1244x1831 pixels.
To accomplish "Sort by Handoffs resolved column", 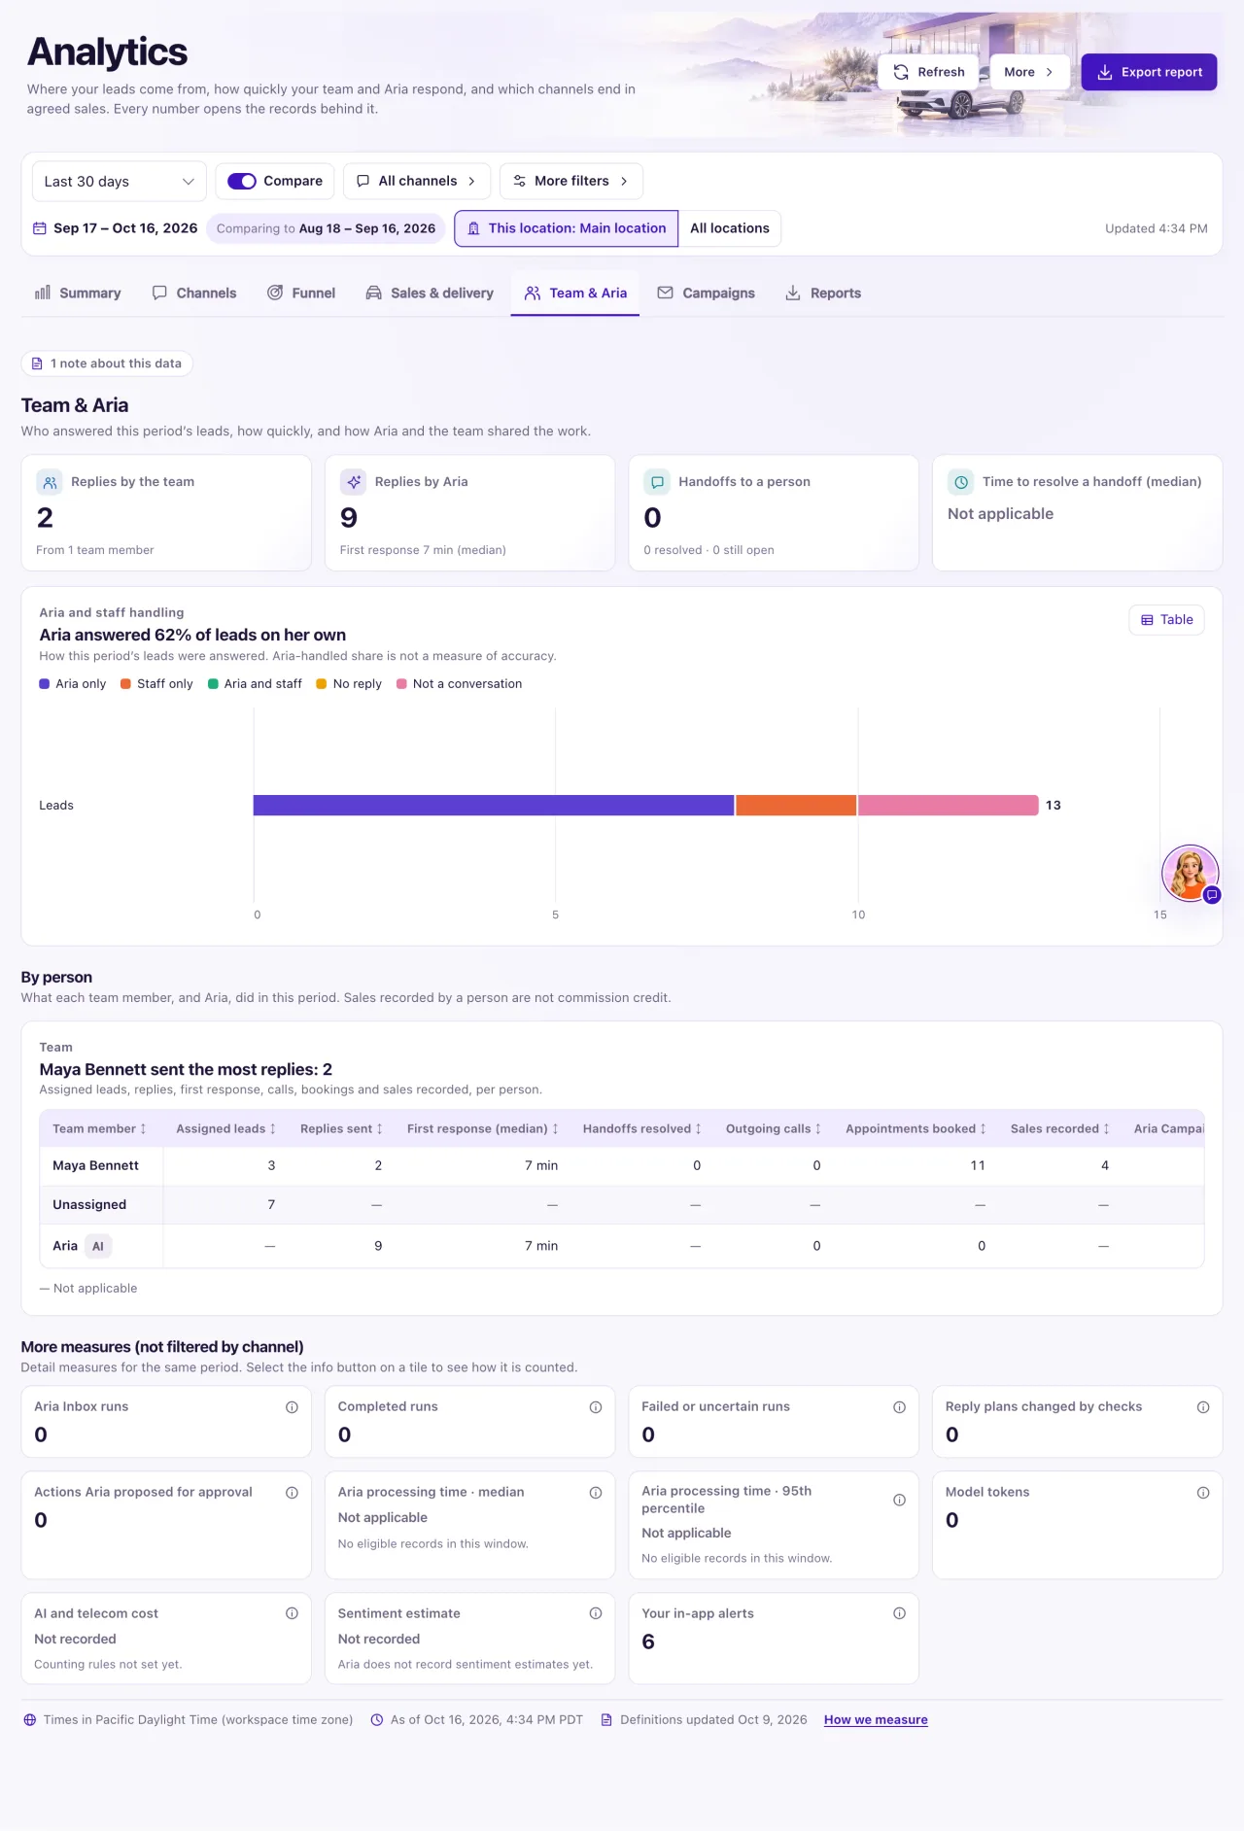I will [x=641, y=1128].
